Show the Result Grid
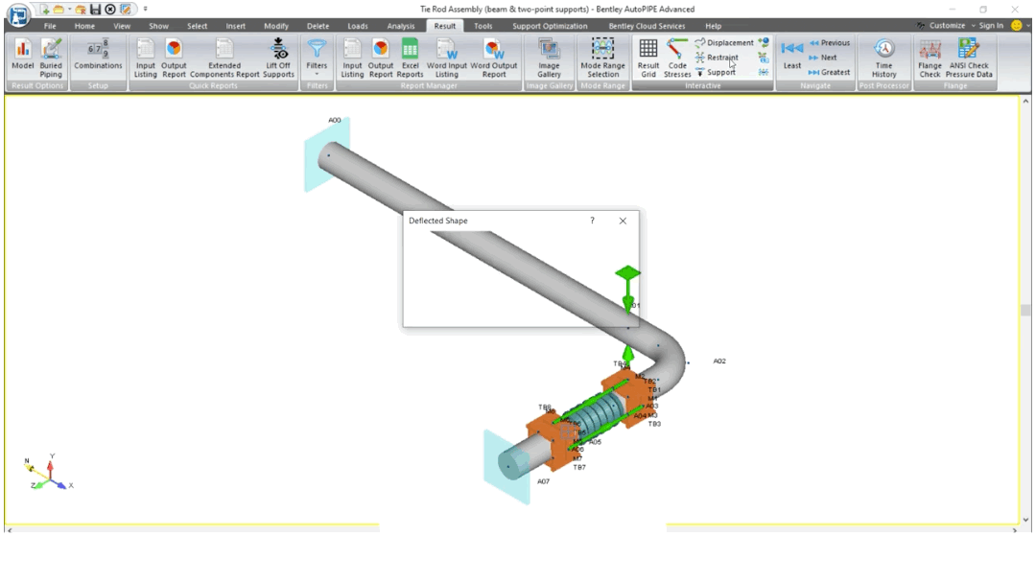 (x=648, y=58)
